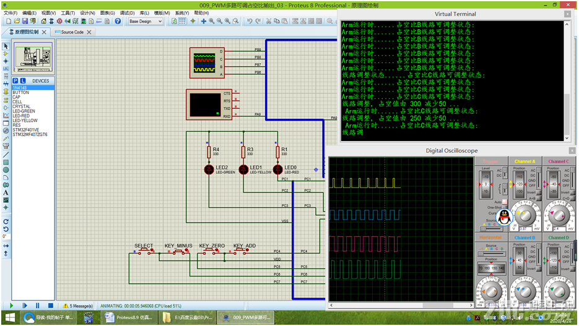Click the Trigger AC/DC coupling switch
Viewport: 579px width, 326px height.
(x=505, y=173)
